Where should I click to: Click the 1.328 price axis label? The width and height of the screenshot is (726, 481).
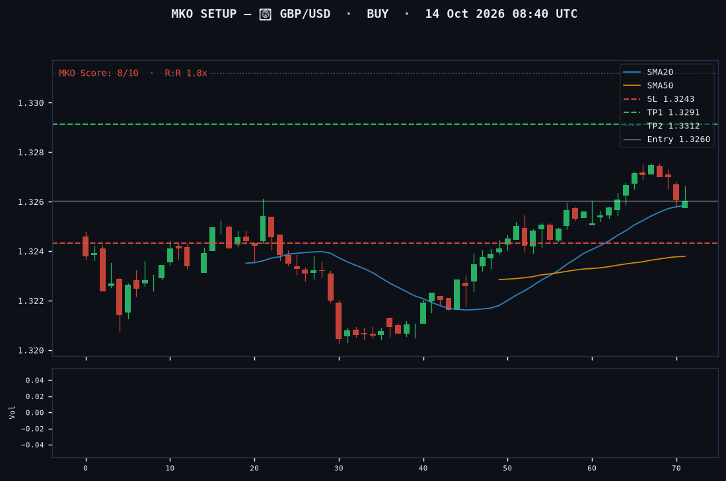point(31,153)
